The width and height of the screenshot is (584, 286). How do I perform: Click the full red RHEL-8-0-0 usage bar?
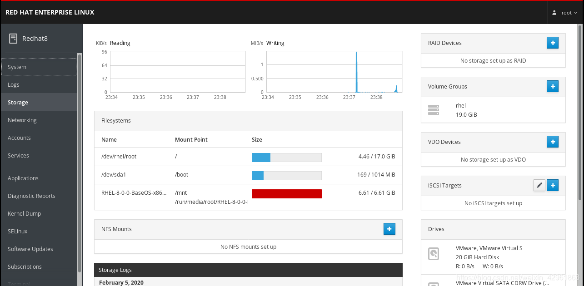[x=287, y=194]
